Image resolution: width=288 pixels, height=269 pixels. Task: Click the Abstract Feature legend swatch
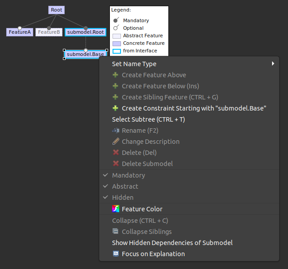click(117, 36)
